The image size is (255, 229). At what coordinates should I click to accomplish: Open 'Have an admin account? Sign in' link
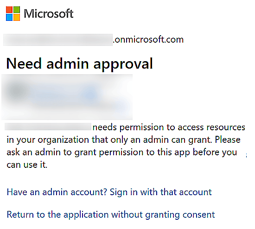click(109, 192)
